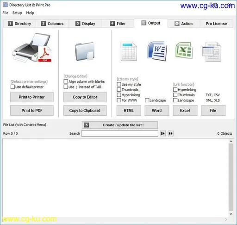Click the Link function link

click(x=184, y=84)
